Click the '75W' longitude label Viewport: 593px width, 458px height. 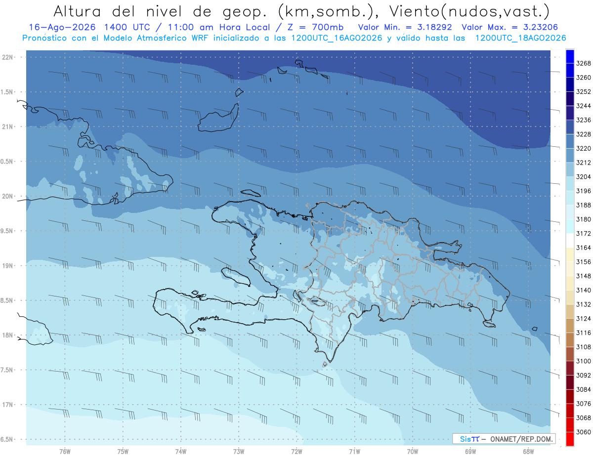[123, 451]
